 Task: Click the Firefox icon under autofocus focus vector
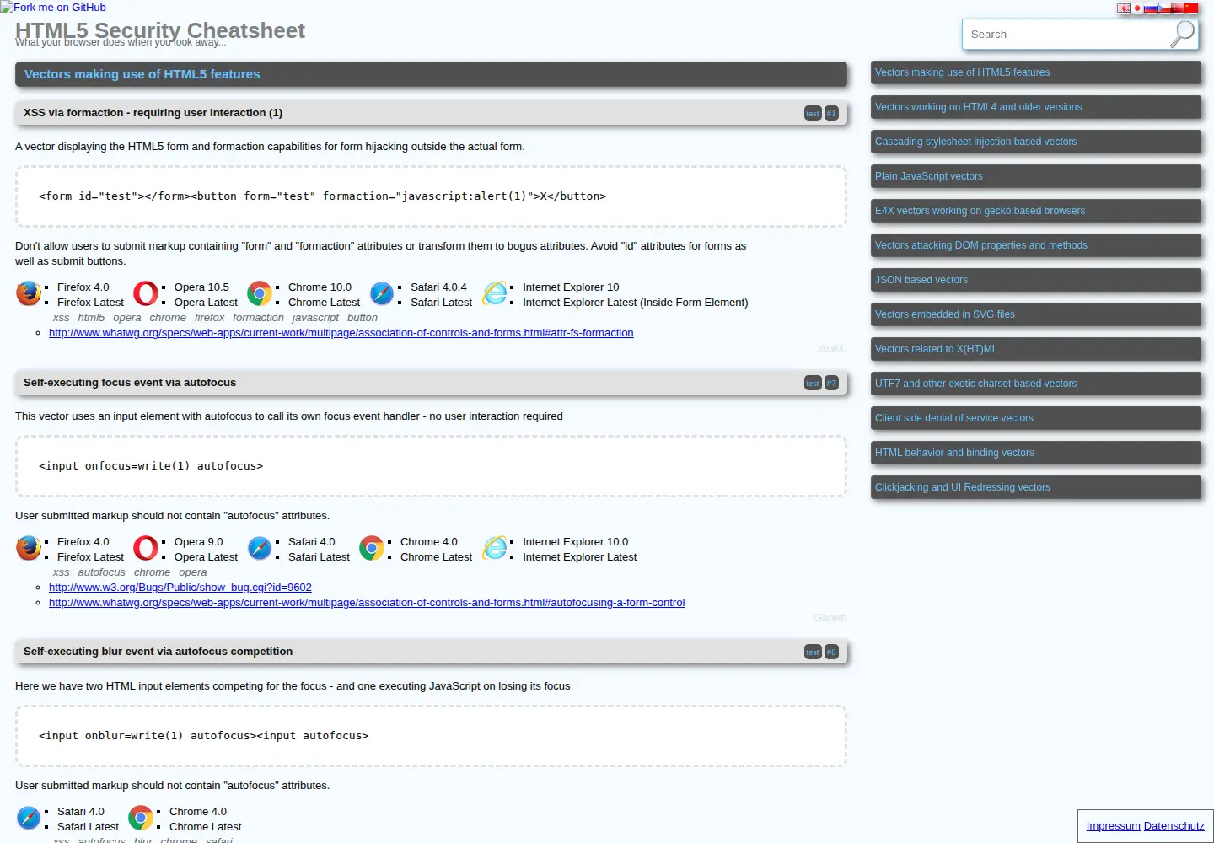pyautogui.click(x=29, y=548)
